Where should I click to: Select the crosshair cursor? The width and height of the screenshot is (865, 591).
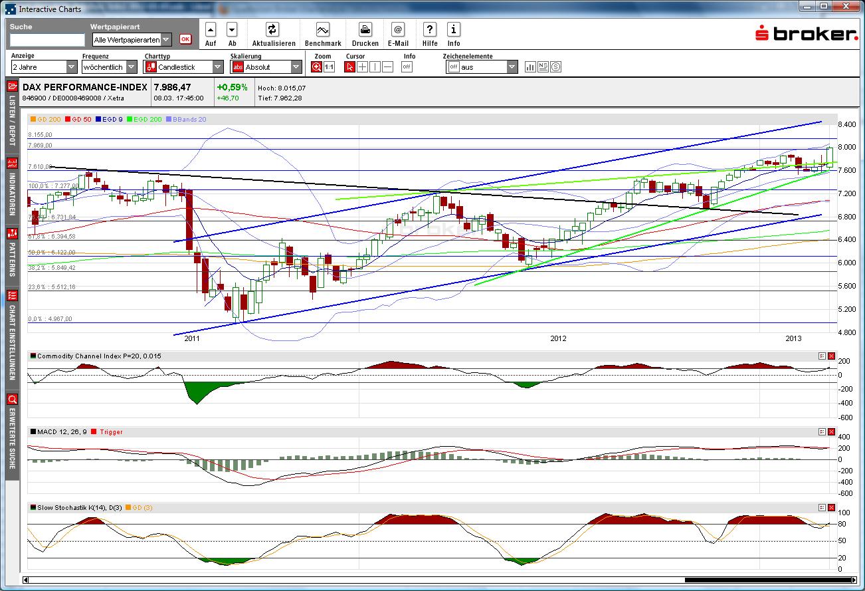point(362,66)
